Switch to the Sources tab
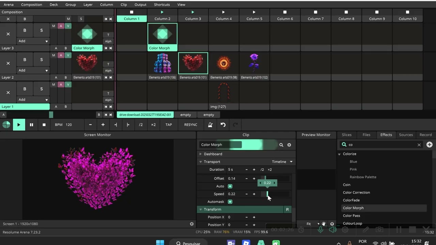Viewport: 436px width, 245px height. point(406,135)
